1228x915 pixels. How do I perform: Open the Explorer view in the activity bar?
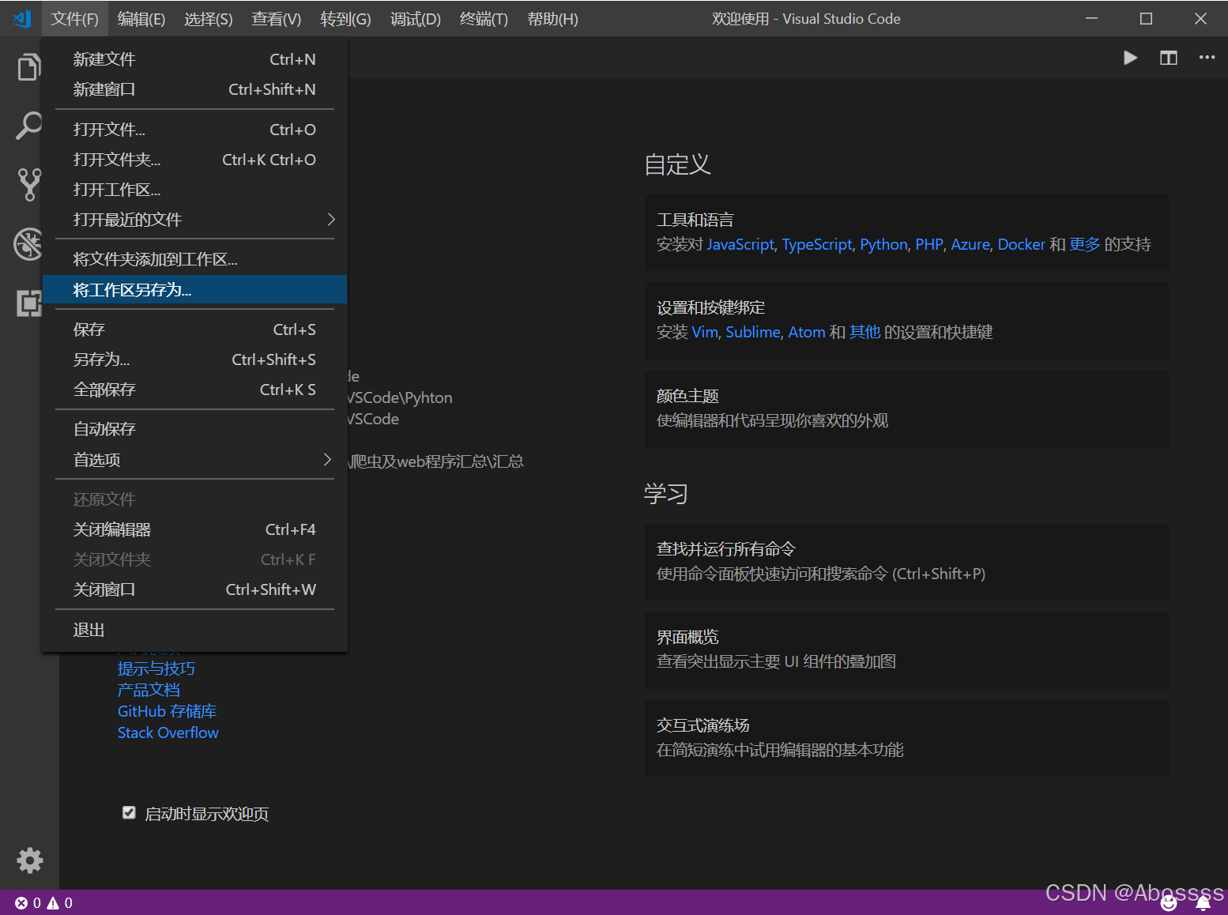(x=29, y=67)
